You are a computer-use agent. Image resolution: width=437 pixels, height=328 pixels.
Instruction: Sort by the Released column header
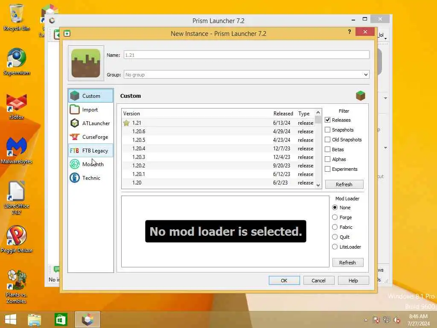click(283, 114)
